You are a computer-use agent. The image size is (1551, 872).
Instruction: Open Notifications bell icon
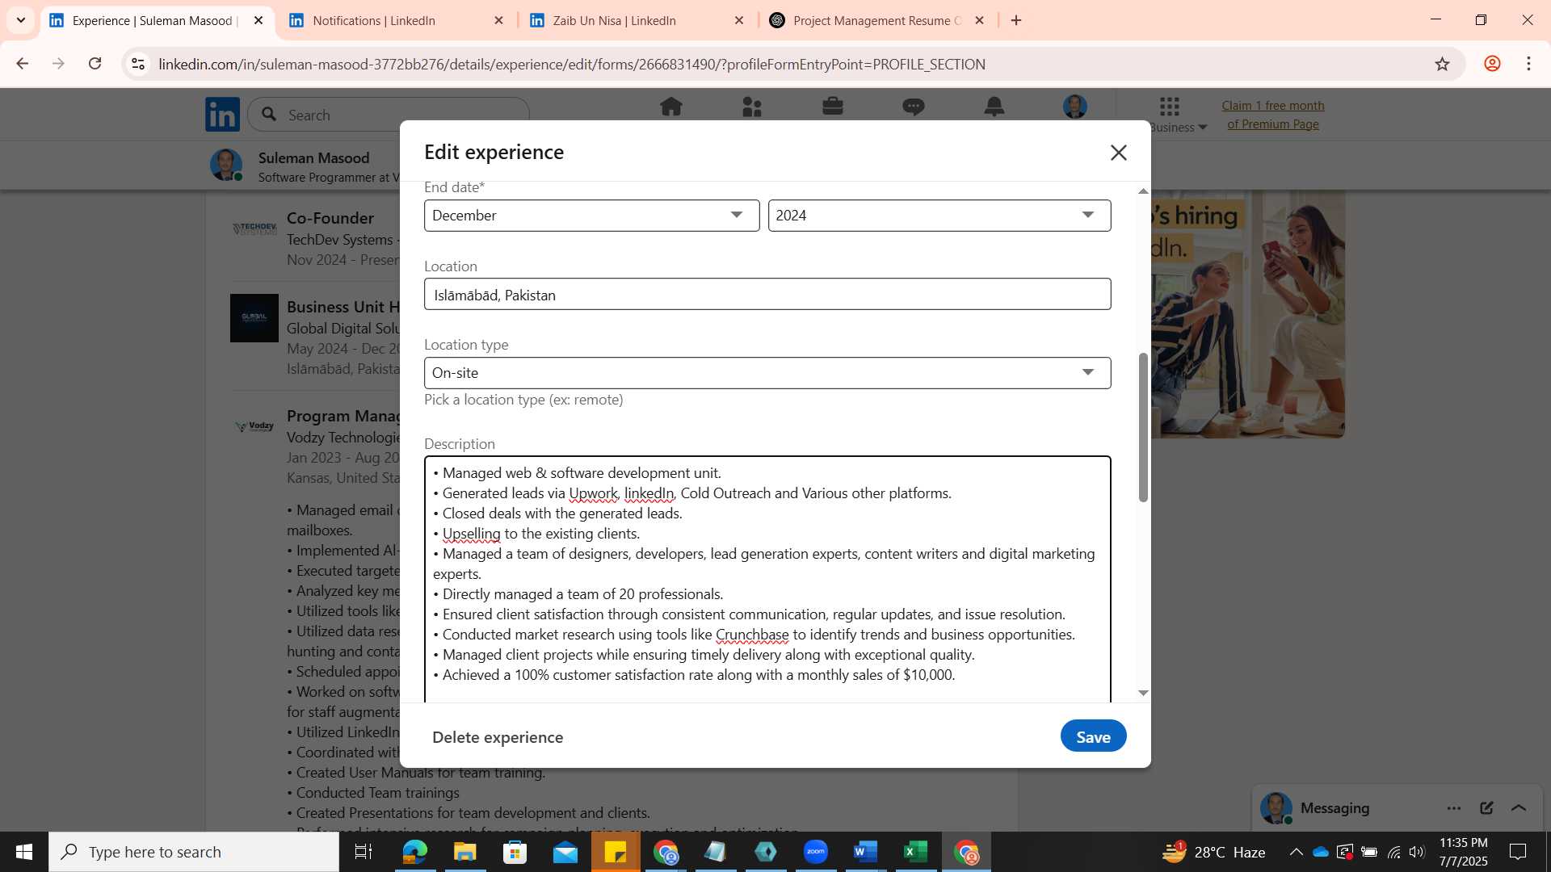point(994,107)
